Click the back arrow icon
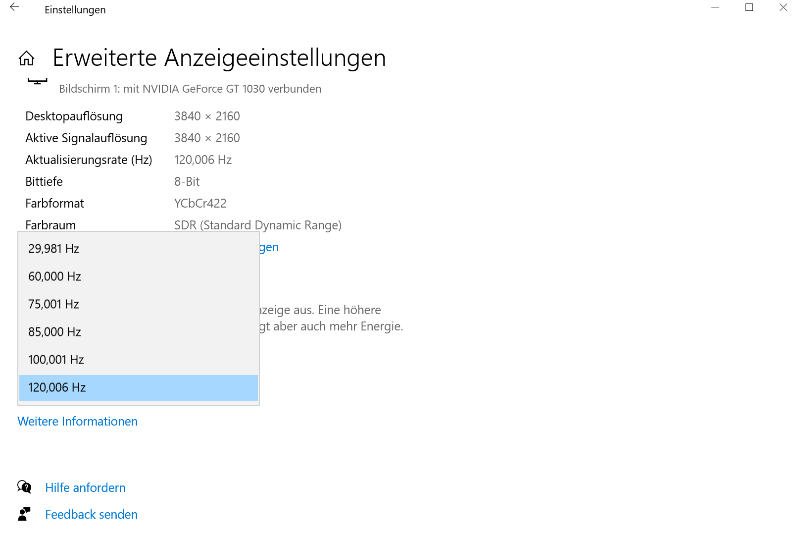This screenshot has height=539, width=795. tap(14, 7)
